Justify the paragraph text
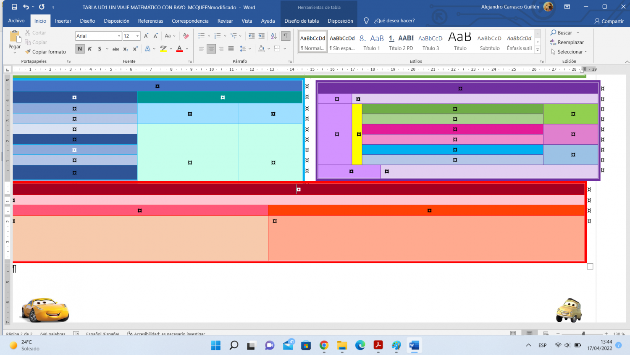 (x=231, y=49)
